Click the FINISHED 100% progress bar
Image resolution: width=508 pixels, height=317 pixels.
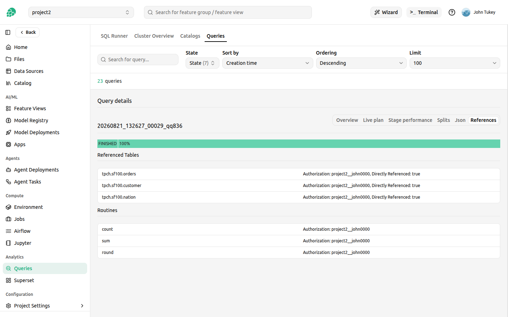point(299,144)
